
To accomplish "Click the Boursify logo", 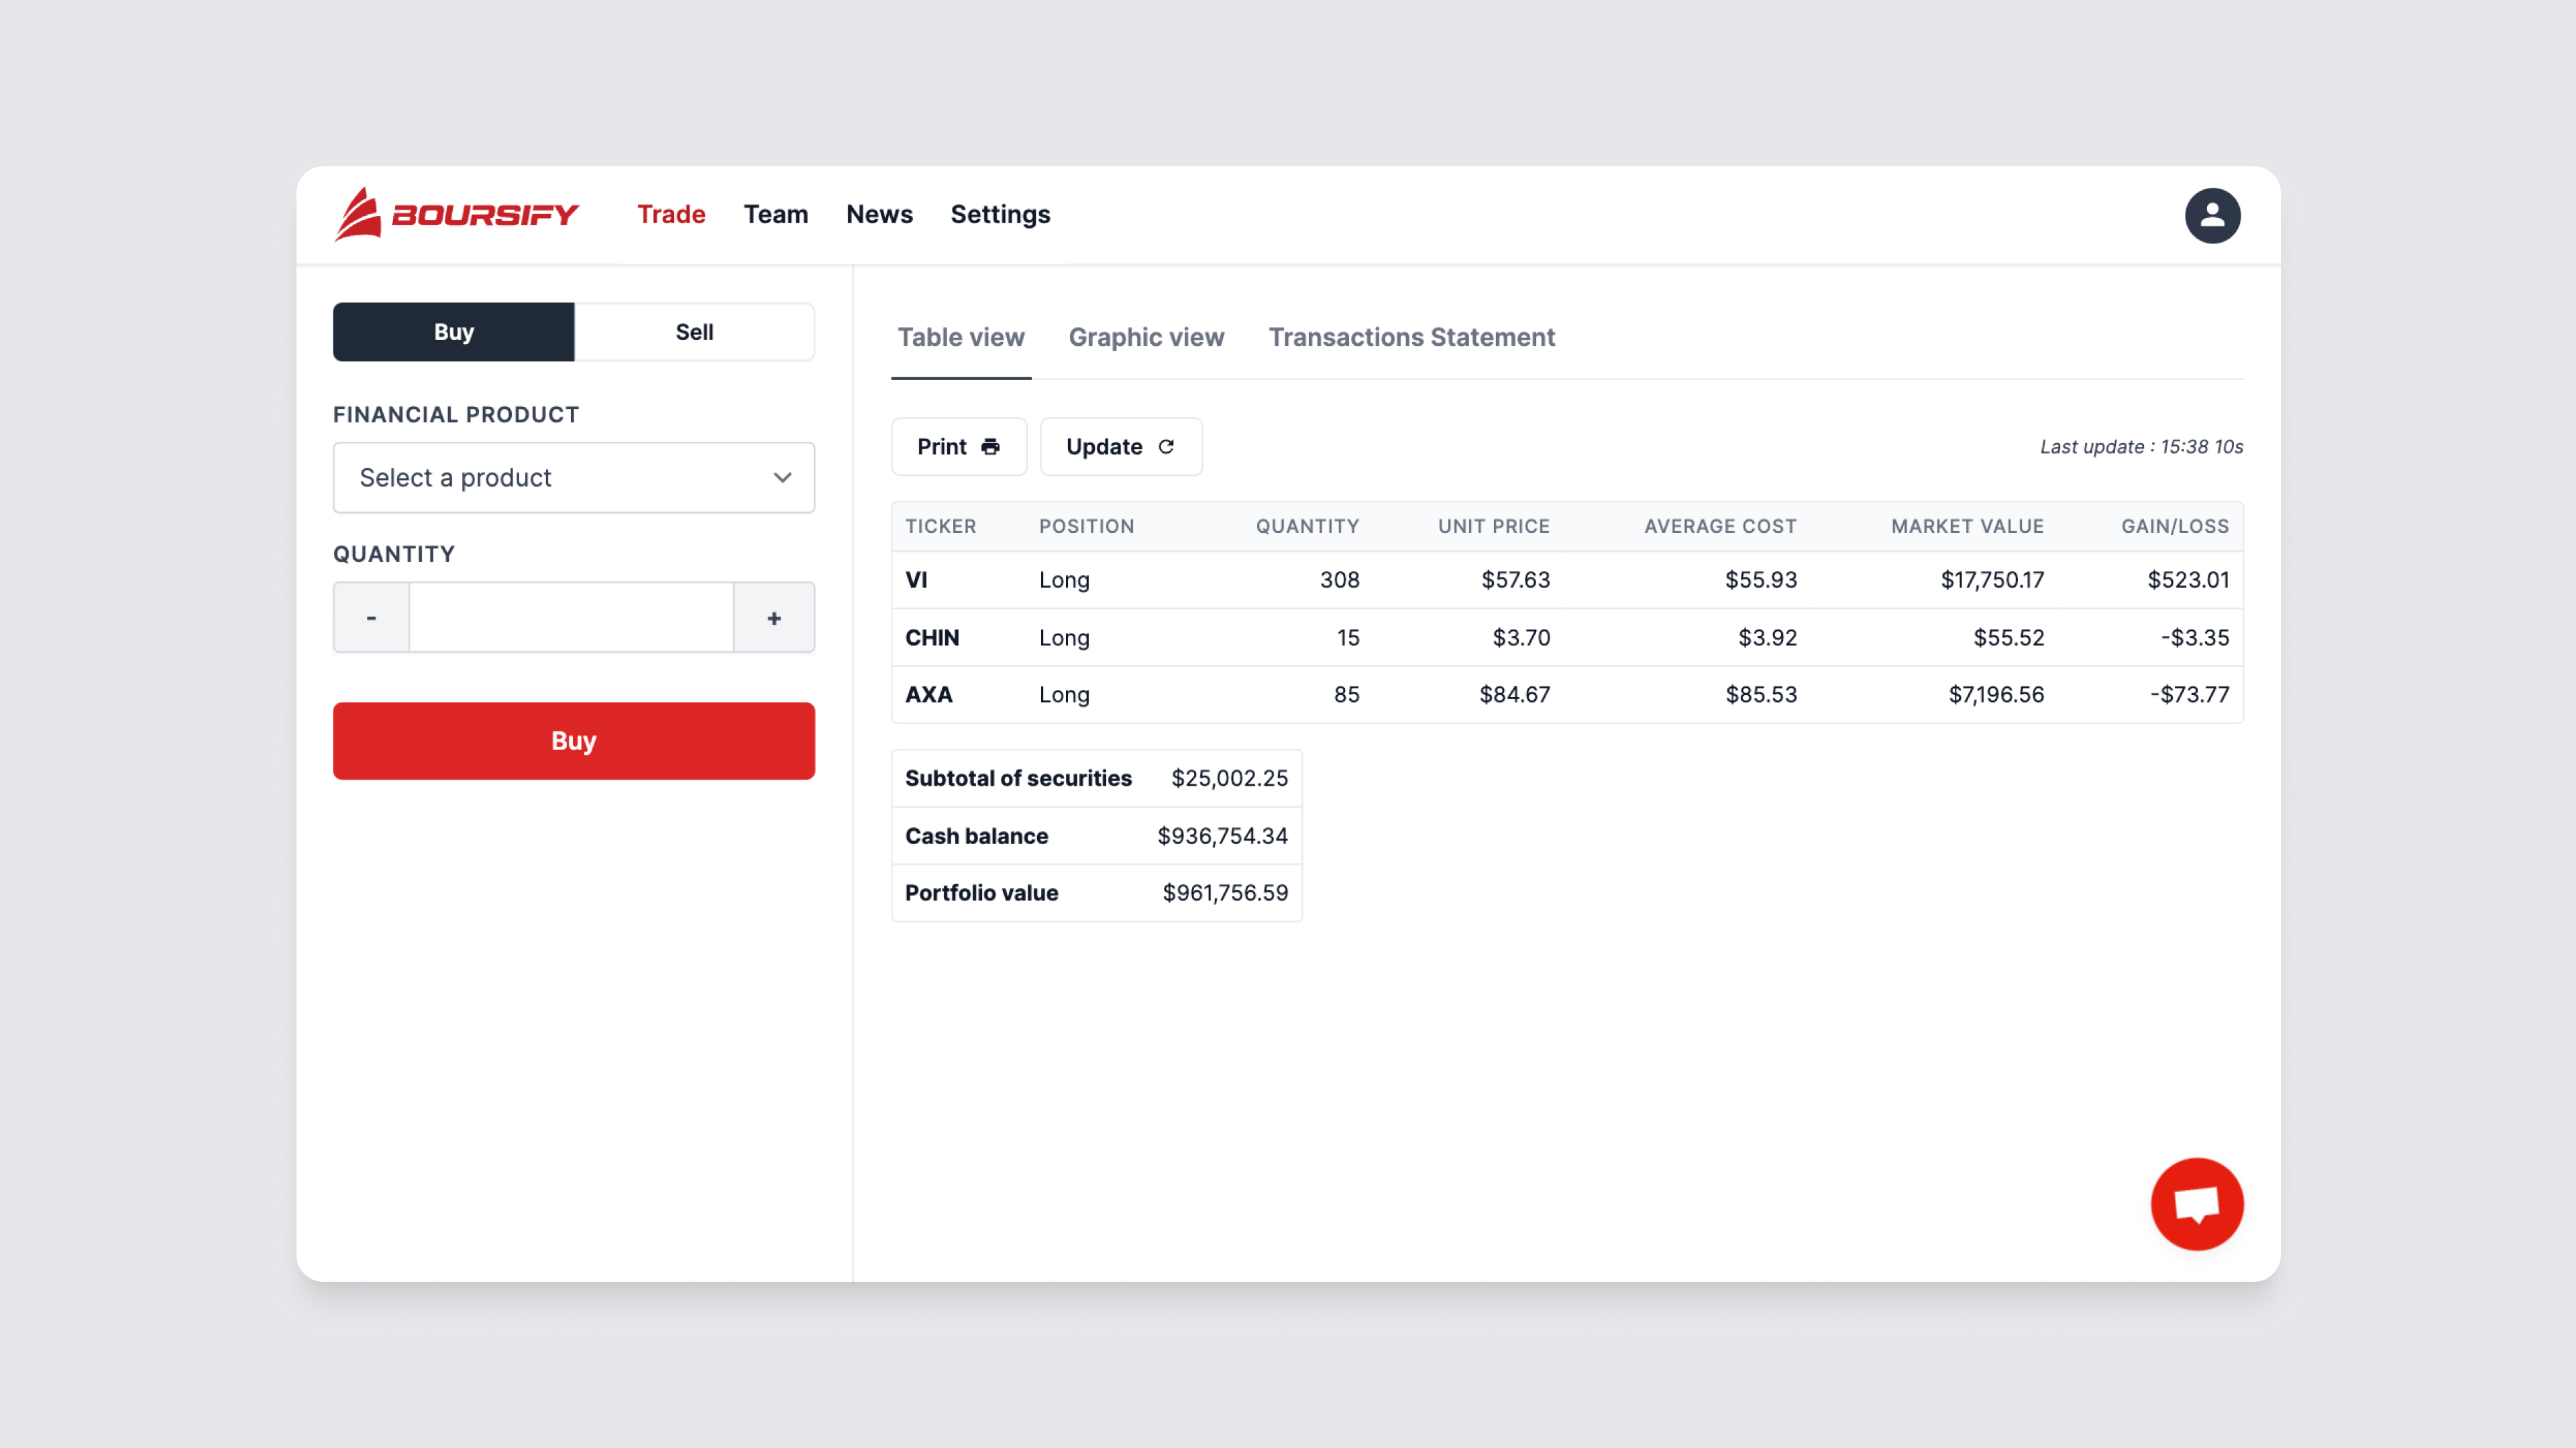I will coord(457,214).
